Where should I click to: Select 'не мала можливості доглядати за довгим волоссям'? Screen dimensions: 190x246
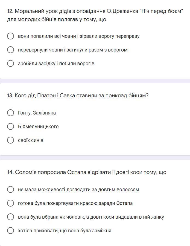(10, 189)
